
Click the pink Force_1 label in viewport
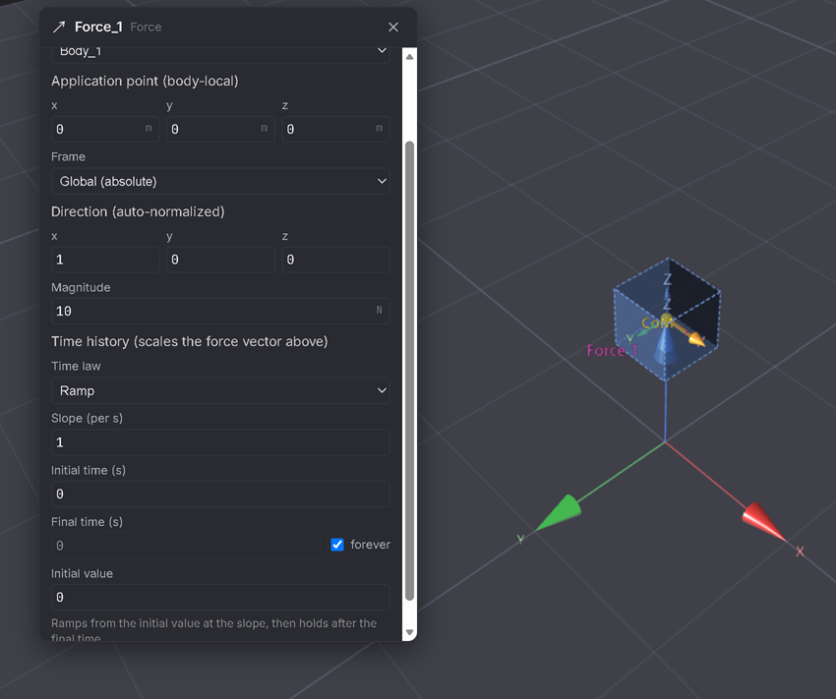[x=612, y=351]
